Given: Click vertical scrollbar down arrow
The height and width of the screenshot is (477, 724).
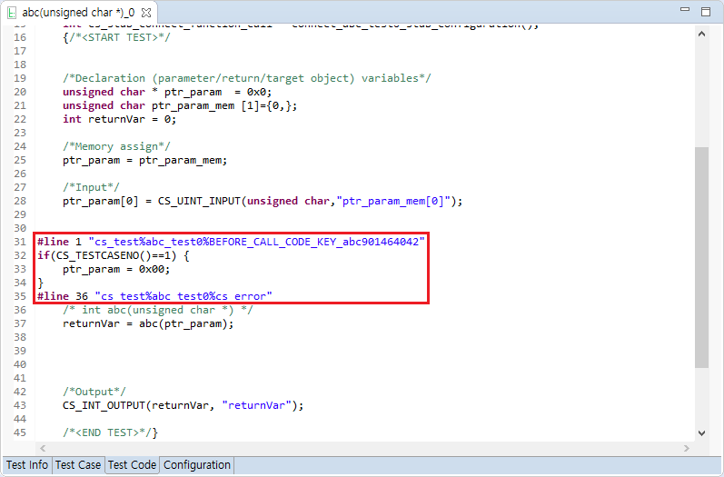Looking at the screenshot, I should click(701, 433).
